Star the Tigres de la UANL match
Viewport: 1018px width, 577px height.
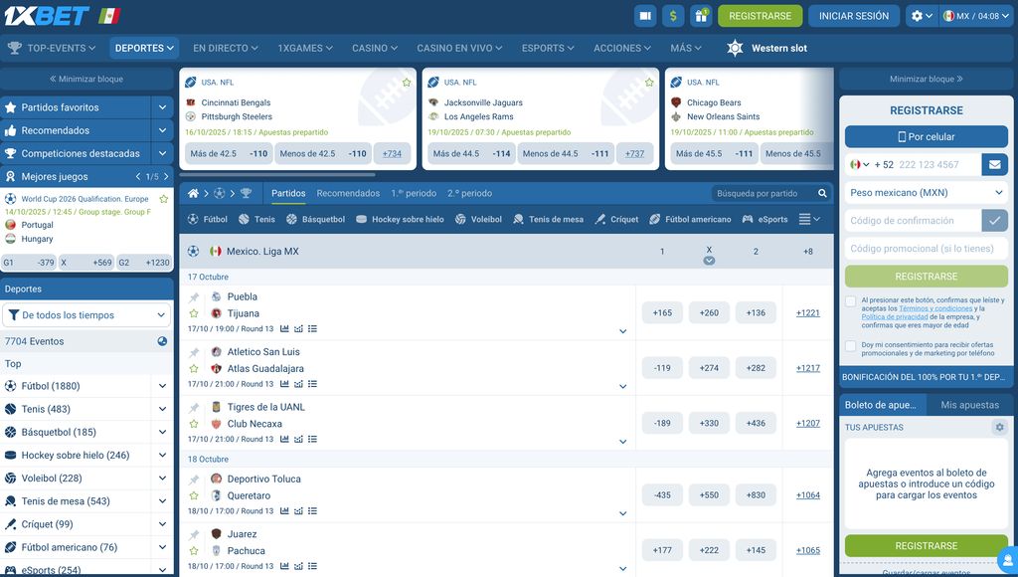[194, 424]
